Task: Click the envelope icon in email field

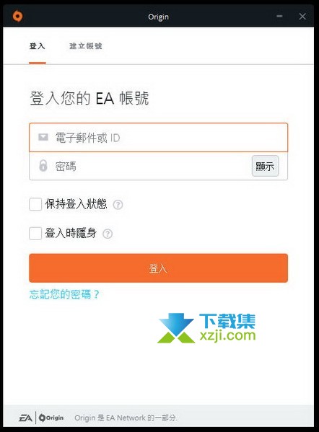Action: coord(43,137)
